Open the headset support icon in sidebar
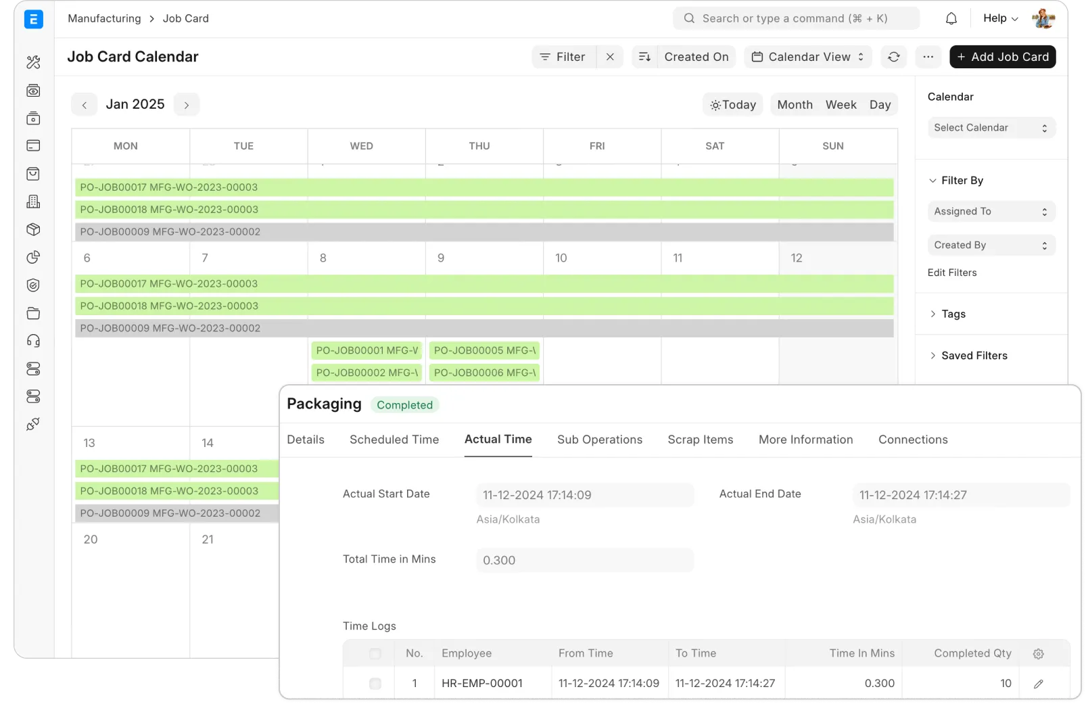This screenshot has width=1086, height=704. coord(33,341)
